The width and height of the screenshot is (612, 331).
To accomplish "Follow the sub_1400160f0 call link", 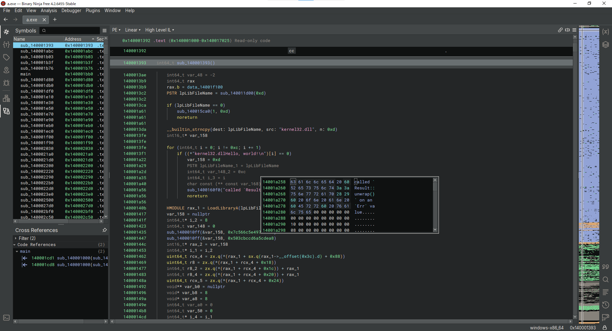I will (x=204, y=190).
